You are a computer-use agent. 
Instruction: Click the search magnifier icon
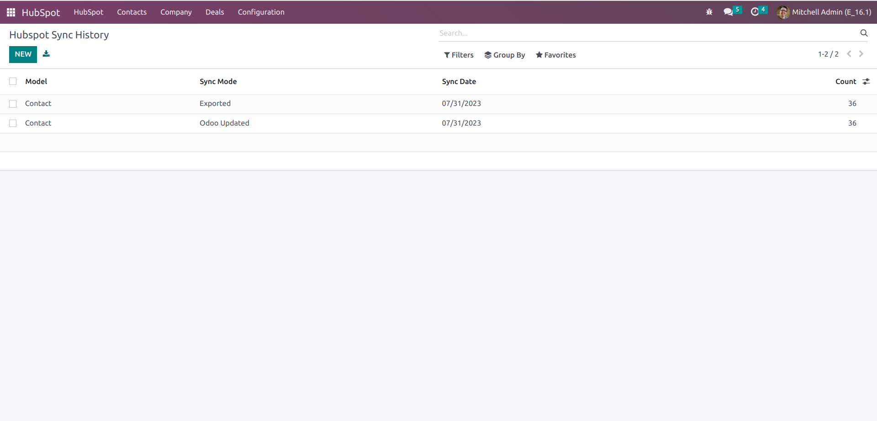coord(864,33)
